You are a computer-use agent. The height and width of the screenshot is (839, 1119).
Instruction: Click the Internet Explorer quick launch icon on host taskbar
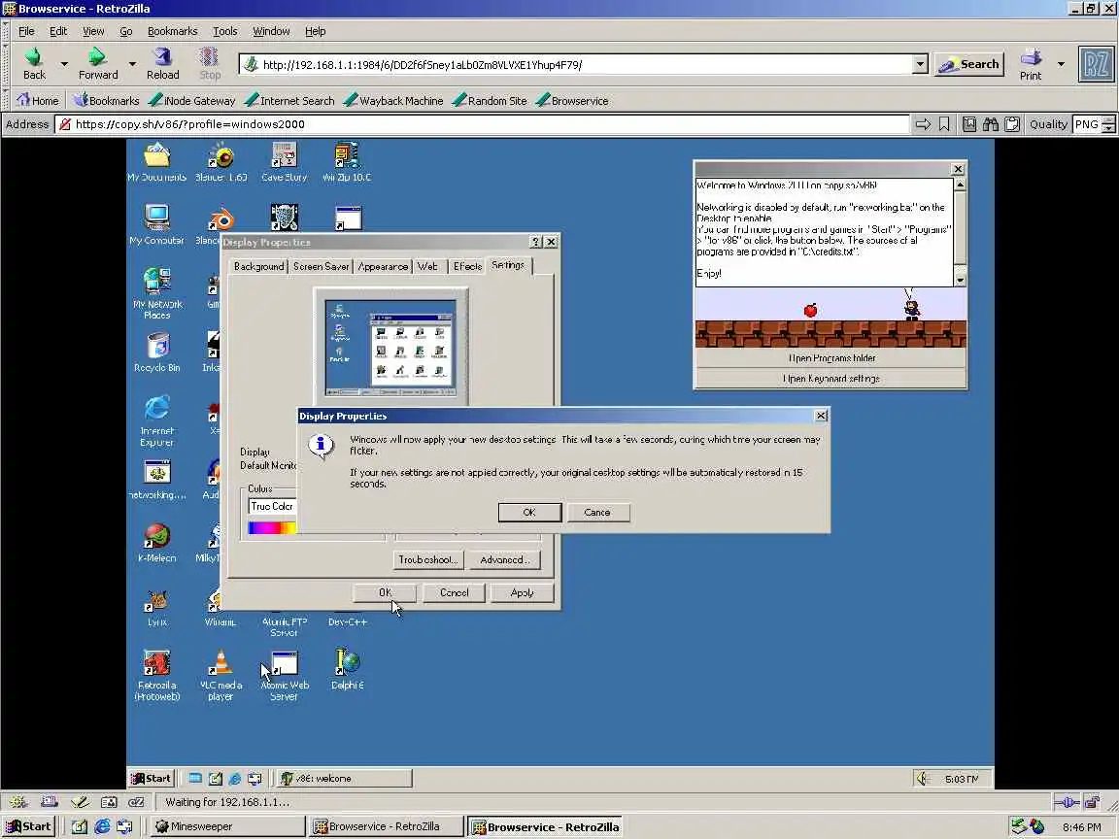102,826
